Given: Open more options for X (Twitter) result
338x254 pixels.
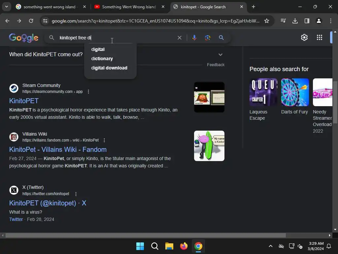Looking at the screenshot, I should (x=76, y=194).
